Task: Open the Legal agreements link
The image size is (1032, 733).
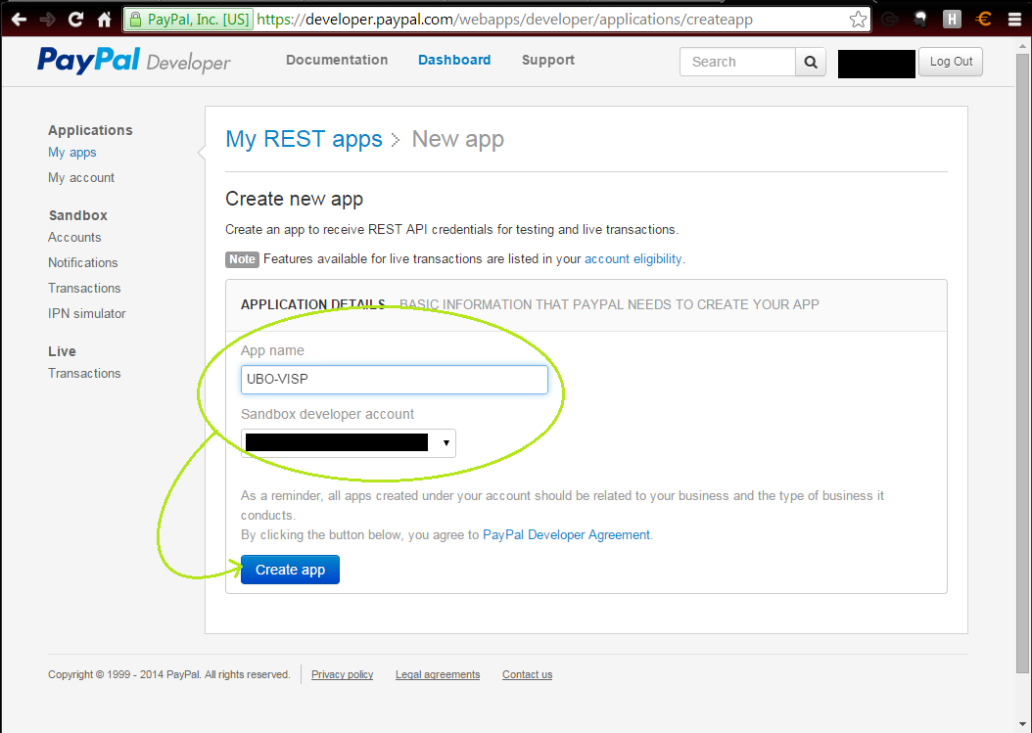Action: coord(438,674)
